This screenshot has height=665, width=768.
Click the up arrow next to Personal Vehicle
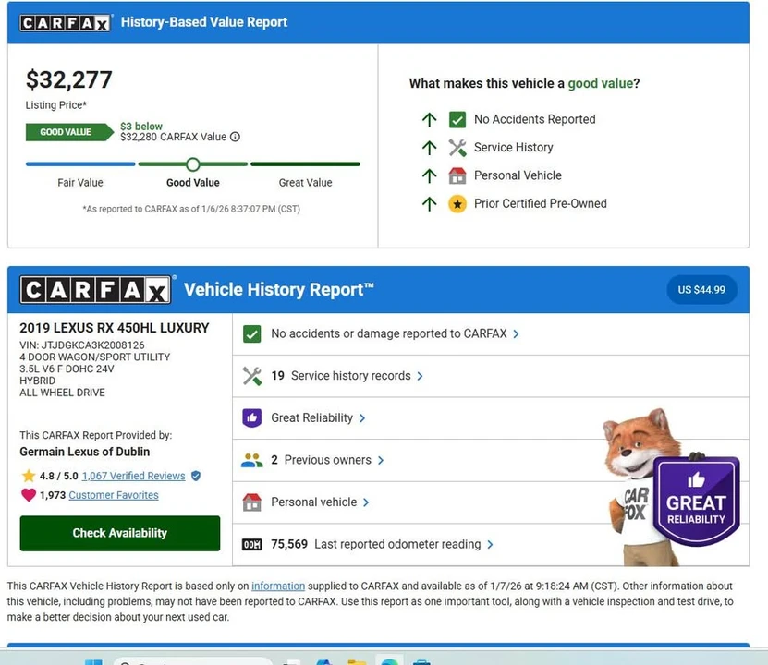[x=430, y=175]
